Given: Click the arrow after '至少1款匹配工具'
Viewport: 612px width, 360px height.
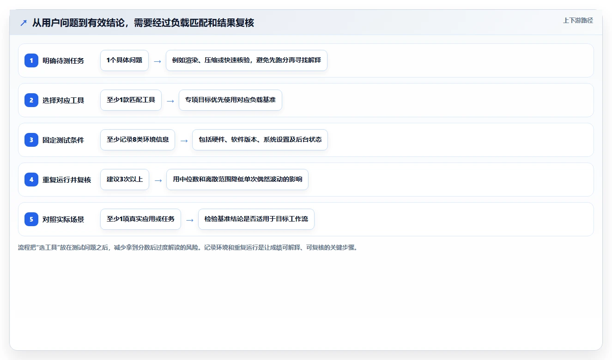Looking at the screenshot, I should click(x=170, y=101).
